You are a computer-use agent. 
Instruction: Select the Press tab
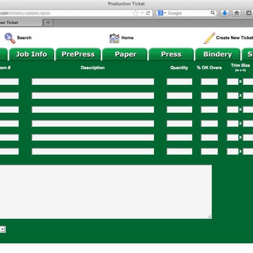click(x=171, y=54)
